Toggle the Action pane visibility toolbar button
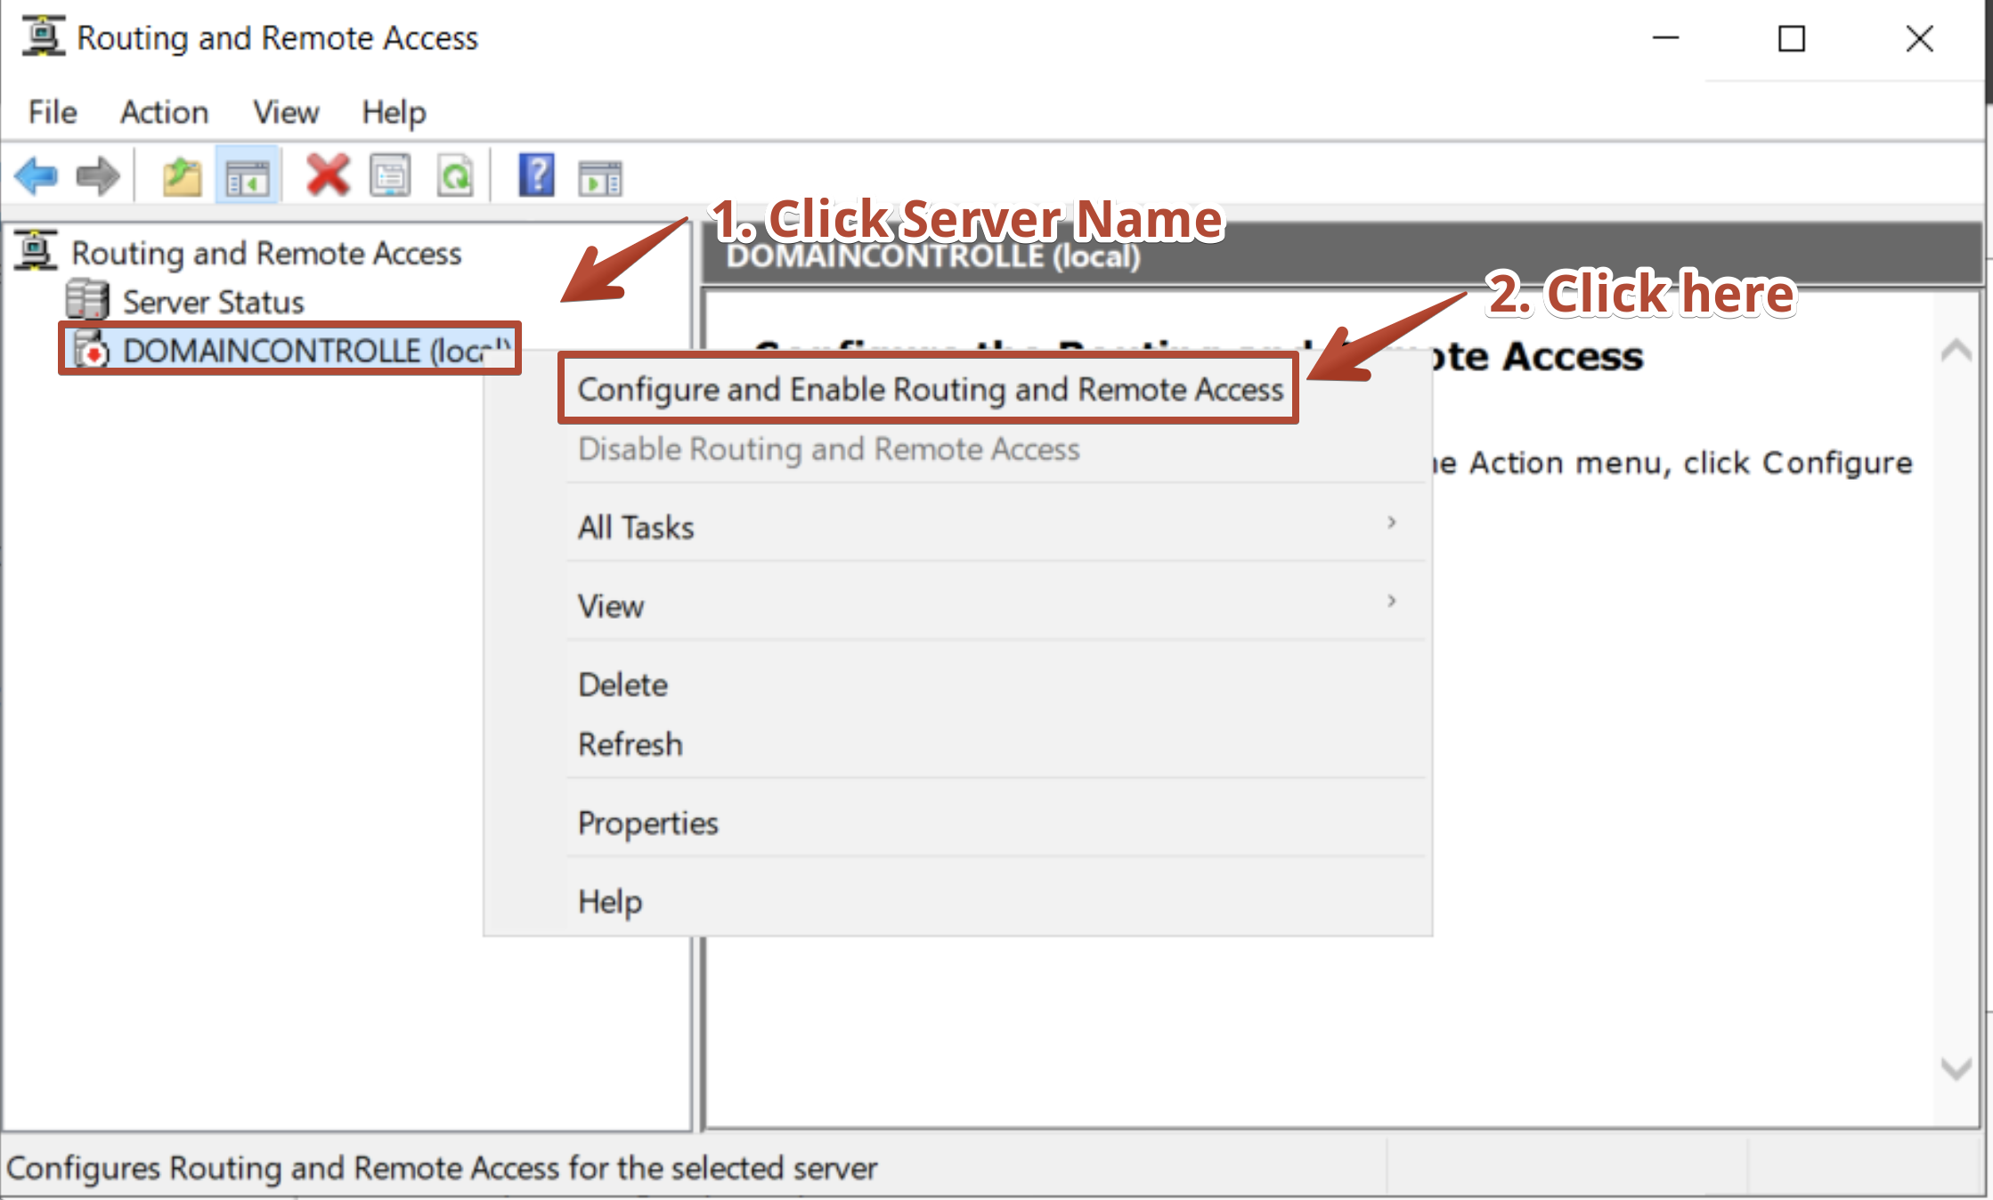Image resolution: width=1993 pixels, height=1200 pixels. [x=599, y=177]
